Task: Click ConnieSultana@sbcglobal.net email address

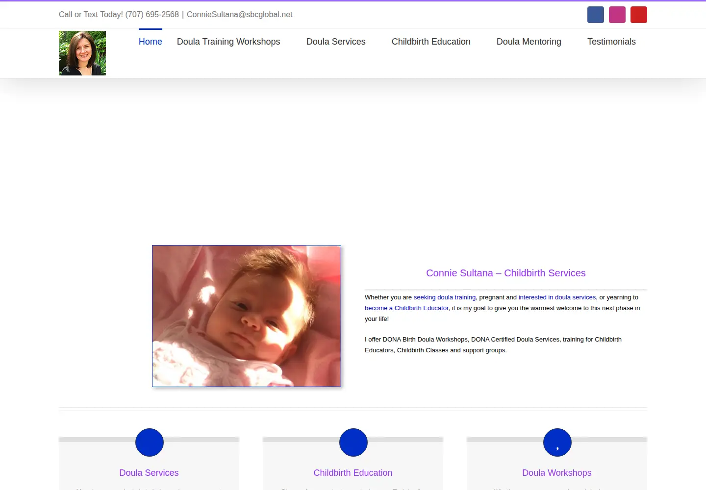Action: point(239,15)
